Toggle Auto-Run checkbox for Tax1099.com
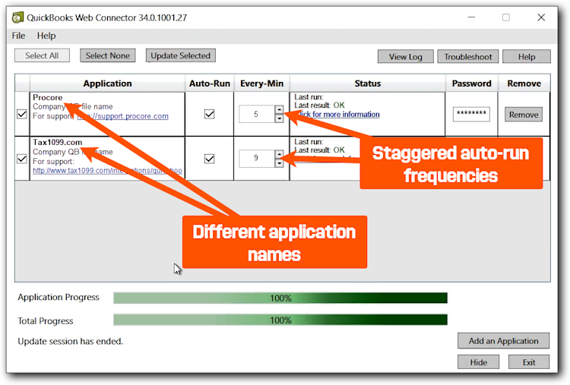This screenshot has width=570, height=385. (210, 159)
